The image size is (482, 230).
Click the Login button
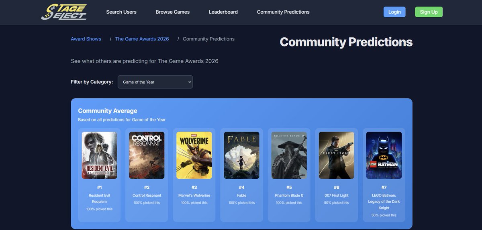394,12
